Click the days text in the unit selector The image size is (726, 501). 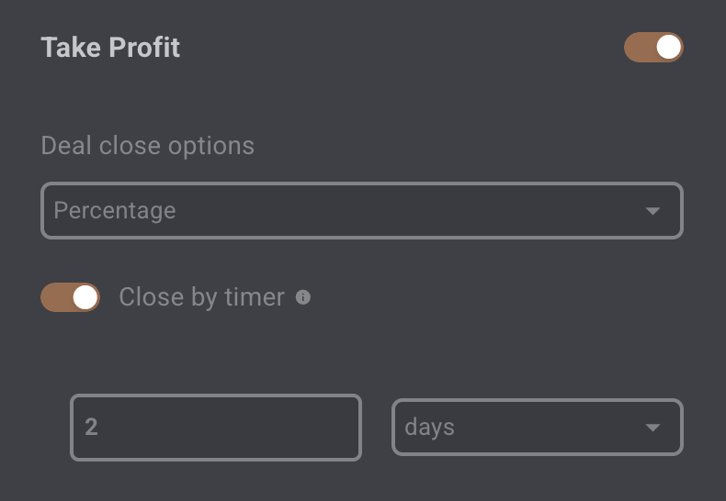430,427
